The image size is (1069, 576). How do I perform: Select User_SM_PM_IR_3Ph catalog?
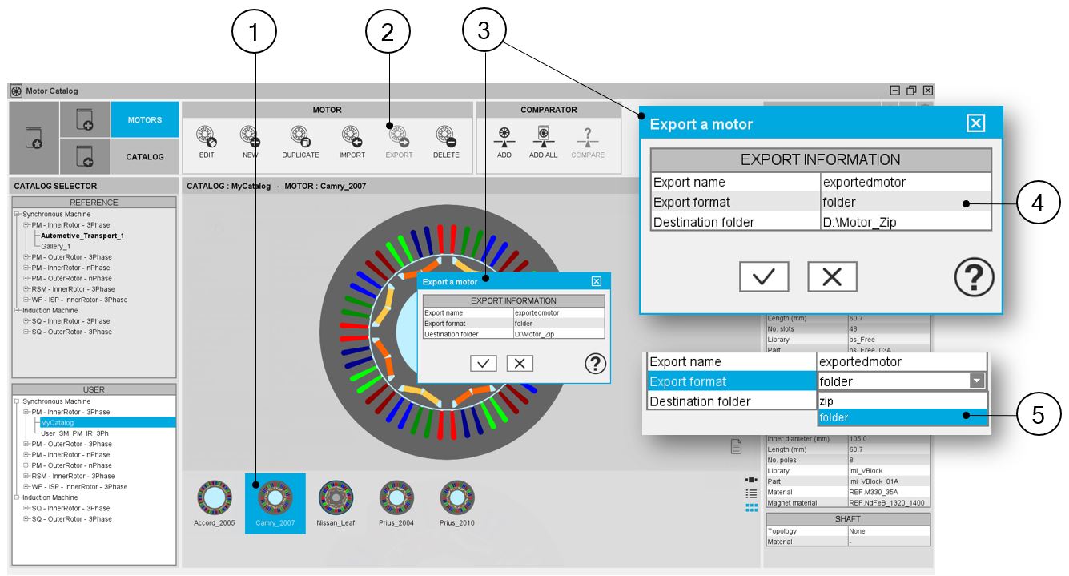[x=74, y=433]
